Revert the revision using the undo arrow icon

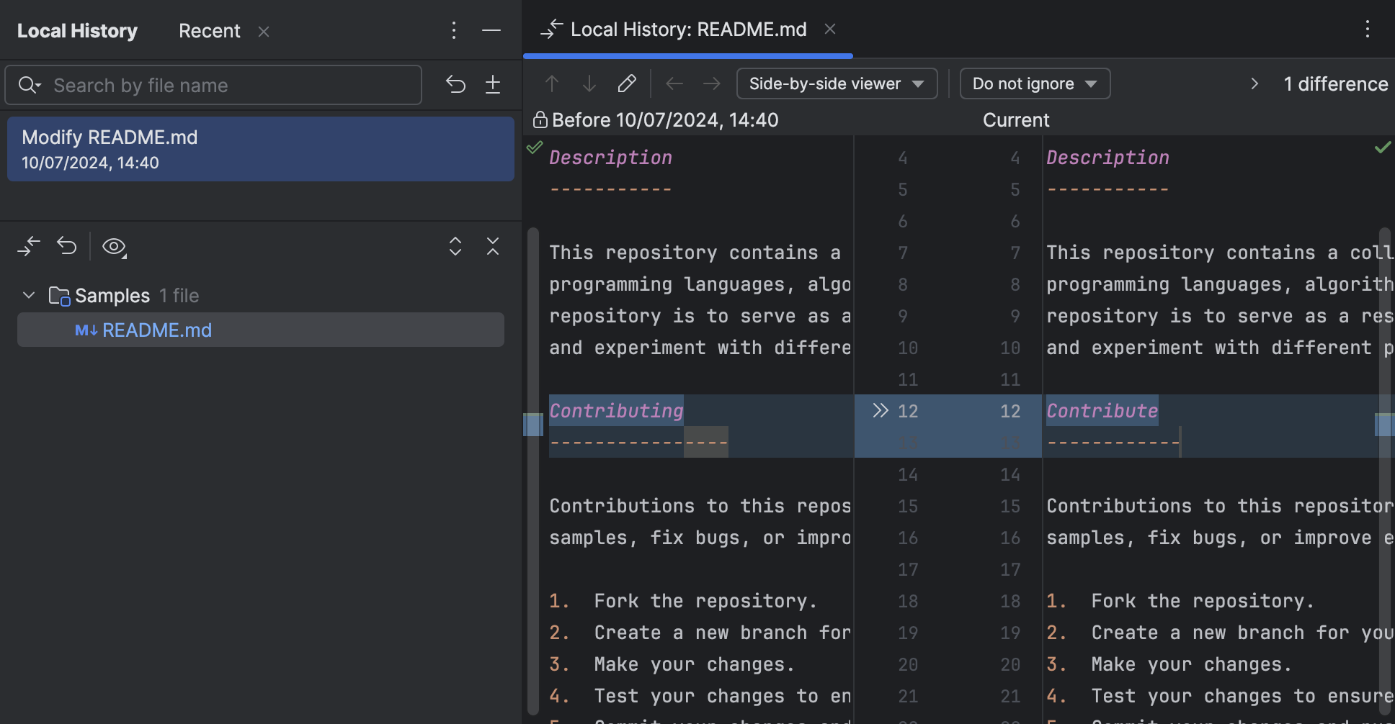(66, 246)
